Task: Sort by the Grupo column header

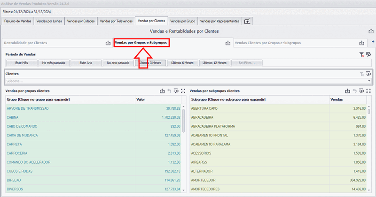Action: 70,99
